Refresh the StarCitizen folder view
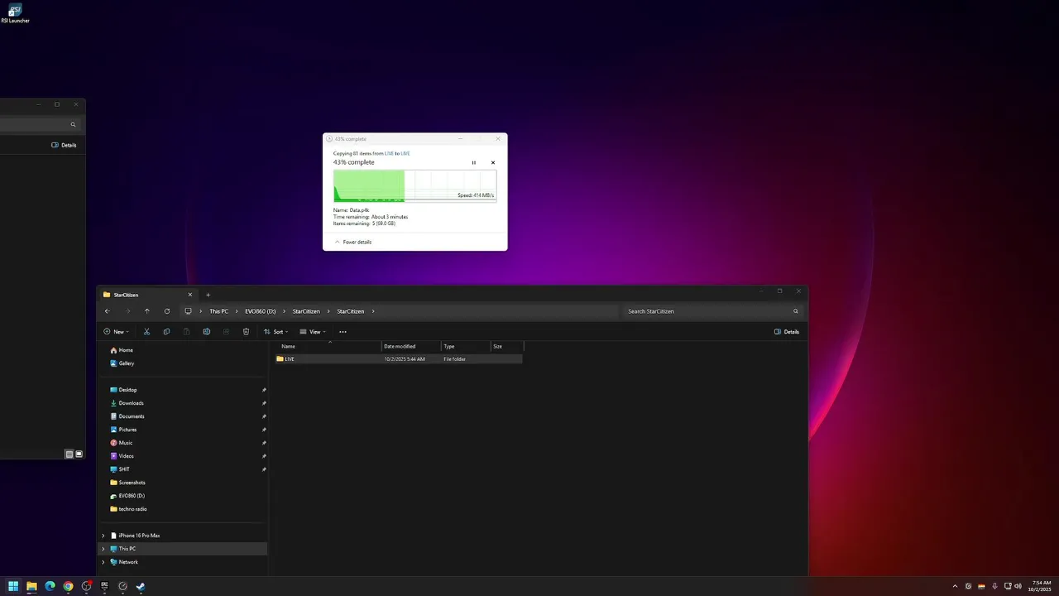Screen dimensions: 1059x596 (x=167, y=311)
